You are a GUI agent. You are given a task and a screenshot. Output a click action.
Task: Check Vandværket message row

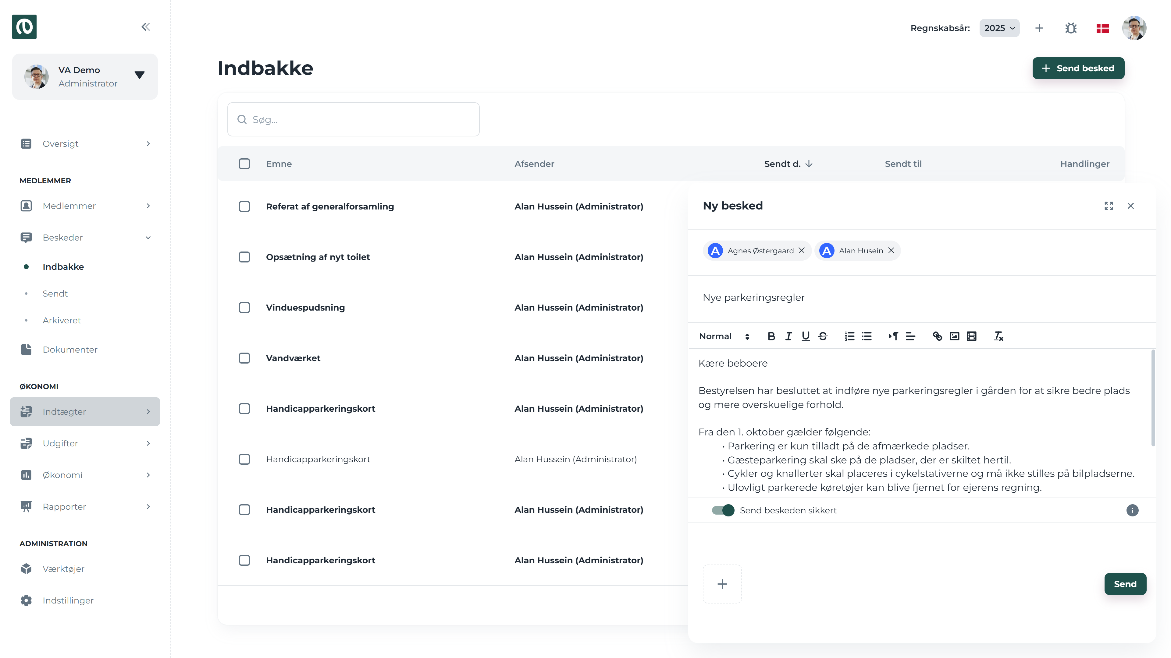(x=244, y=358)
